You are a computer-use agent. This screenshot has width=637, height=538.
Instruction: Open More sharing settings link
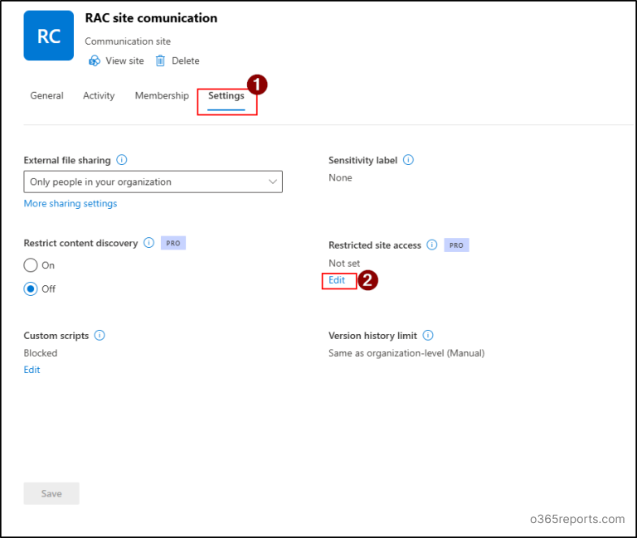point(71,203)
